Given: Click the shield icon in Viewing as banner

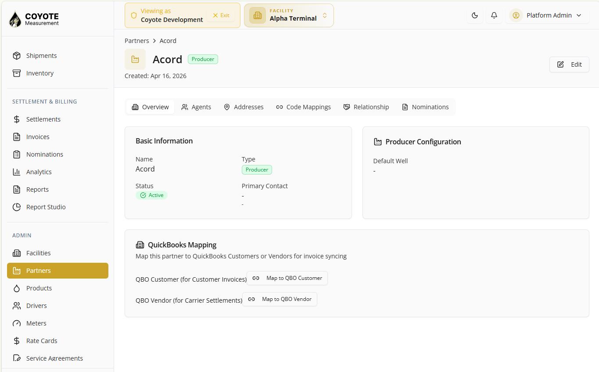Looking at the screenshot, I should click(134, 15).
